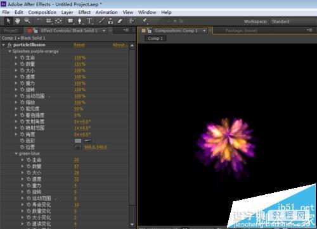Click the 151% value for 数量
This screenshot has width=317, height=229.
click(80, 64)
